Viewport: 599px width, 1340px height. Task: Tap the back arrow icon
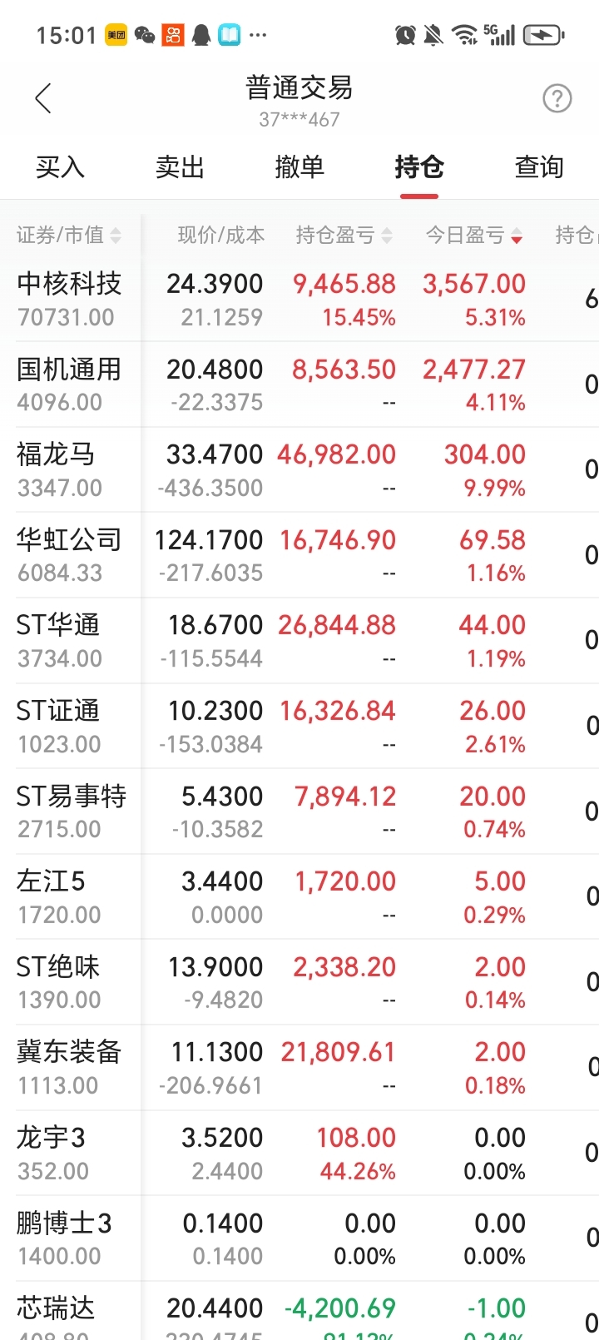43,98
